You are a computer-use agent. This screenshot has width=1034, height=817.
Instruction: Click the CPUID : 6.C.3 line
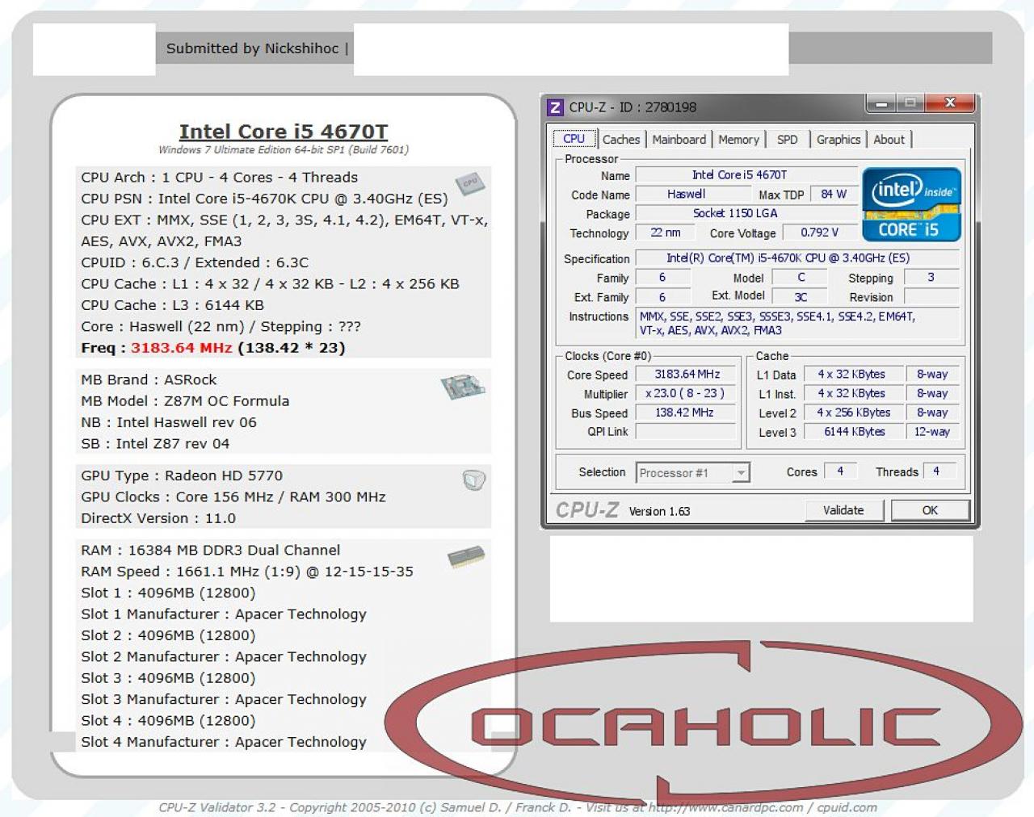click(x=195, y=263)
